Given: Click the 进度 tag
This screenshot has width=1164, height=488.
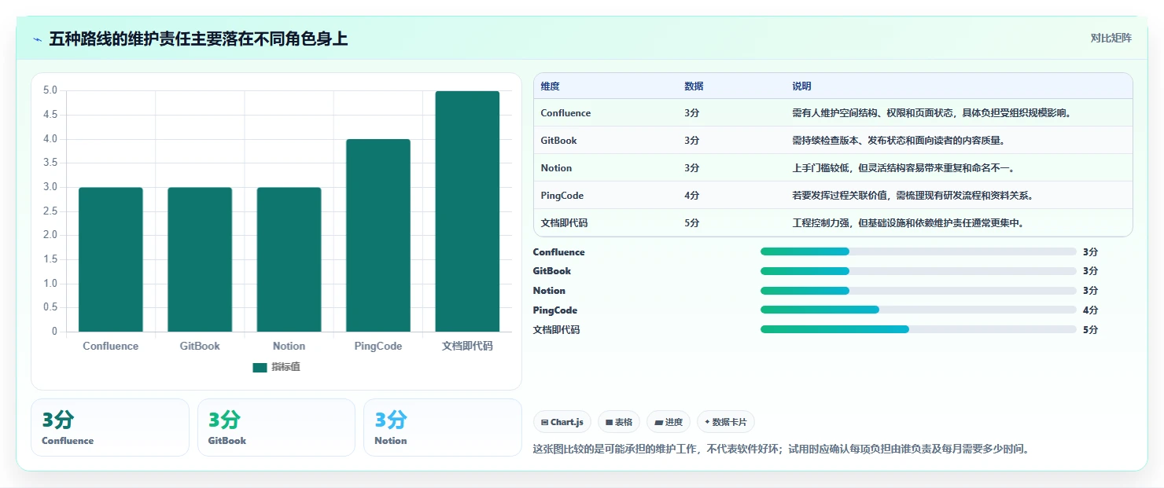Looking at the screenshot, I should [x=669, y=422].
